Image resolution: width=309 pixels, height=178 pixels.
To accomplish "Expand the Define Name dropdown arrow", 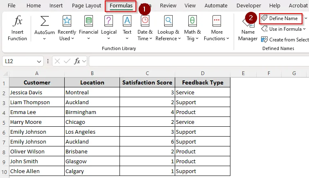I will tap(306, 18).
